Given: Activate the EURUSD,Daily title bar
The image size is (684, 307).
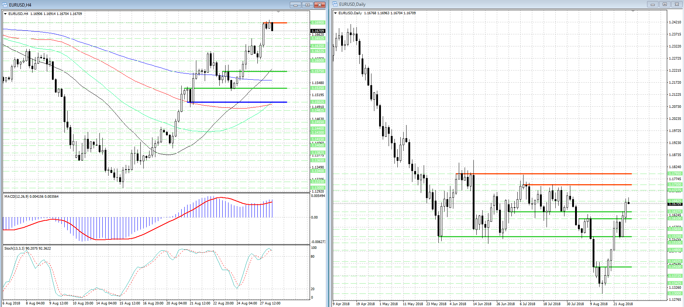Looking at the screenshot, I should point(475,4).
